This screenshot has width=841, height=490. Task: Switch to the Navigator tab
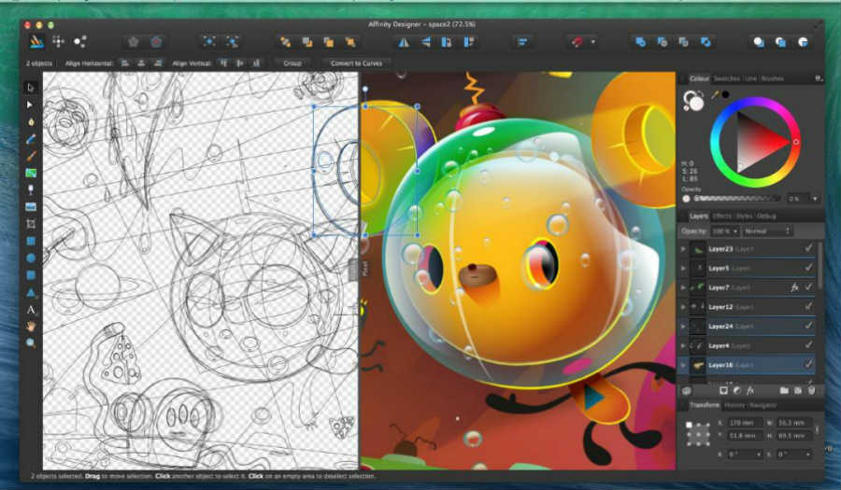coord(763,405)
